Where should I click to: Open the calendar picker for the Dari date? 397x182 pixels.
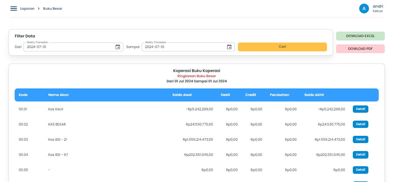(118, 46)
